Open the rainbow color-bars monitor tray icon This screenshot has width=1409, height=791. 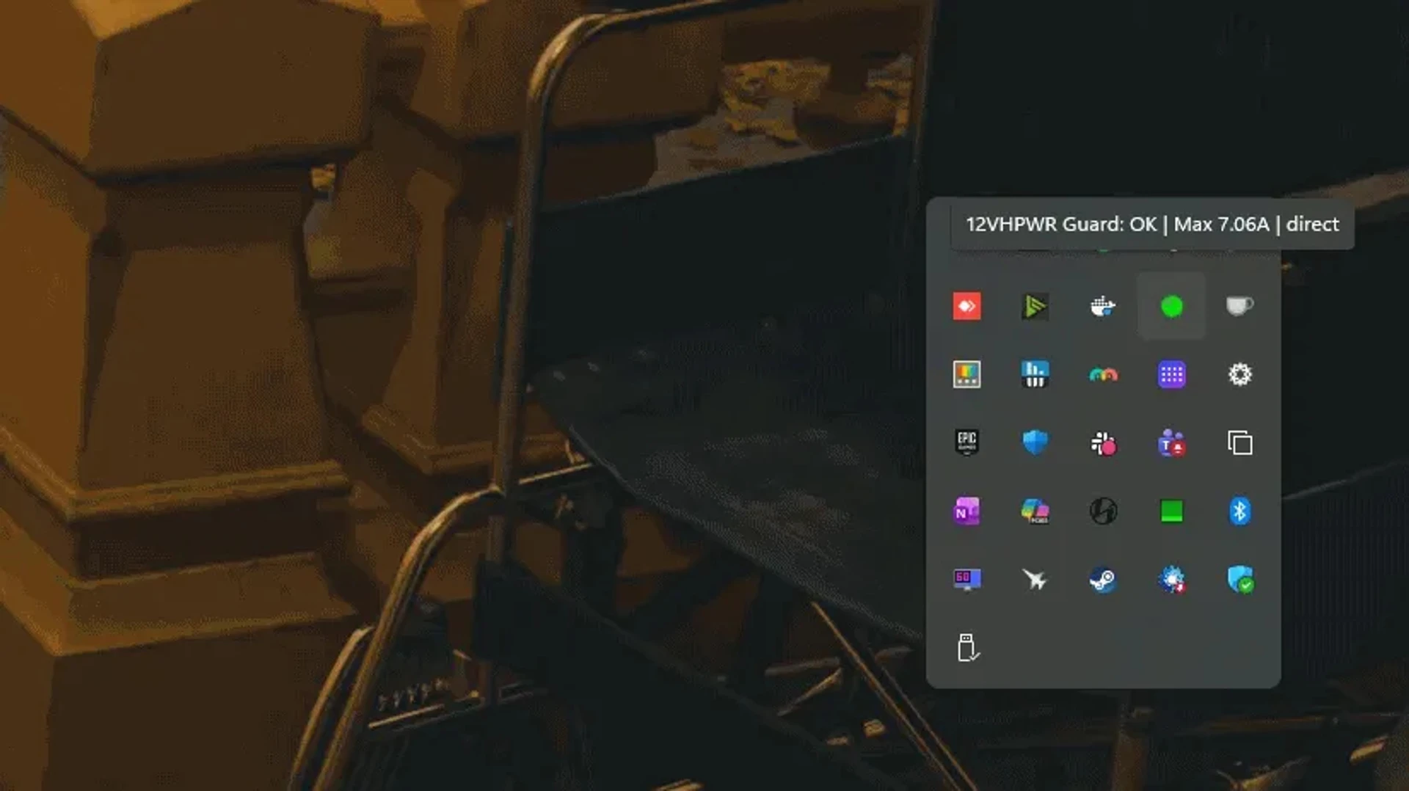(x=966, y=374)
